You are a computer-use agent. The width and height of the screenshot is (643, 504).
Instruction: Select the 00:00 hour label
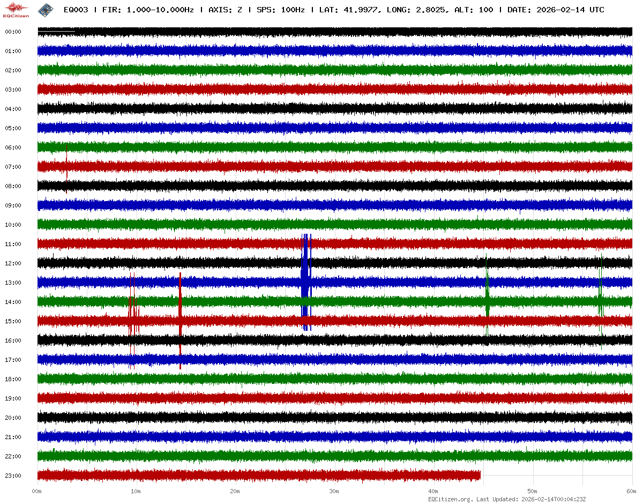pos(13,32)
